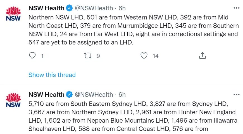Open the NSW logo avatar on second tweet
243x134 pixels.
tap(13, 100)
